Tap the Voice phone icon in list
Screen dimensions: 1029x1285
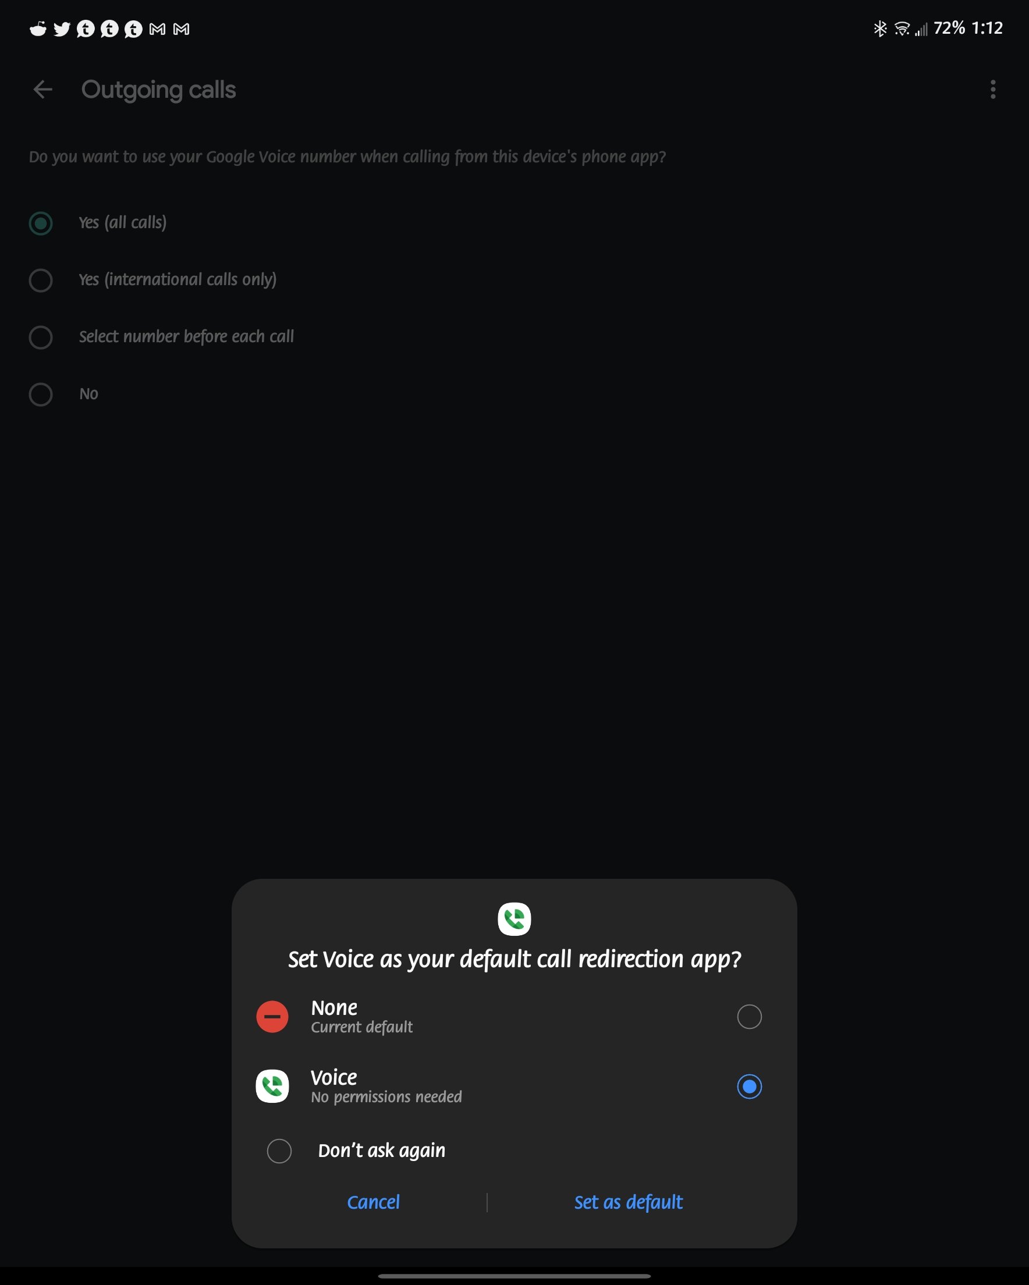(x=272, y=1087)
